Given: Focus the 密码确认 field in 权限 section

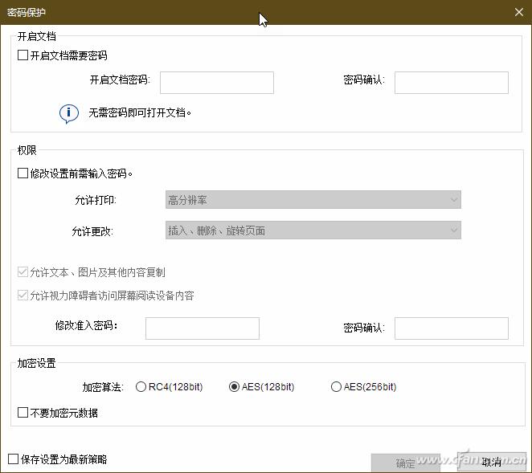Looking at the screenshot, I should [451, 328].
